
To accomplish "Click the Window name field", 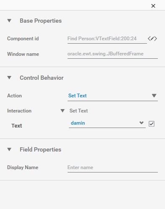I will (x=113, y=54).
